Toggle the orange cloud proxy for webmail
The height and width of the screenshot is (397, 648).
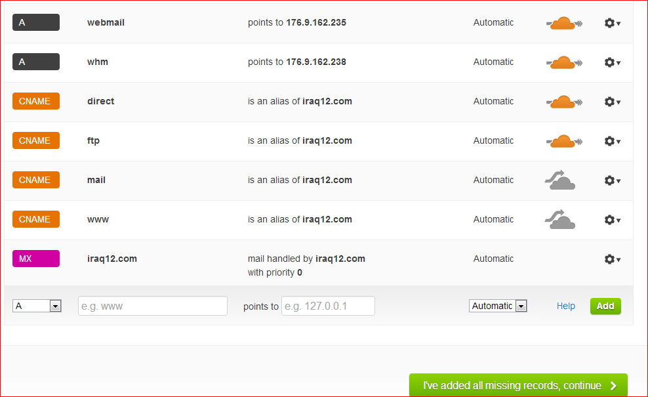(x=563, y=24)
